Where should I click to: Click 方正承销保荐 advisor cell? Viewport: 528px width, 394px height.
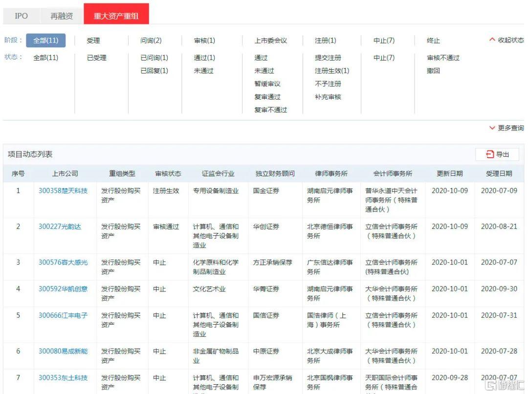(272, 262)
